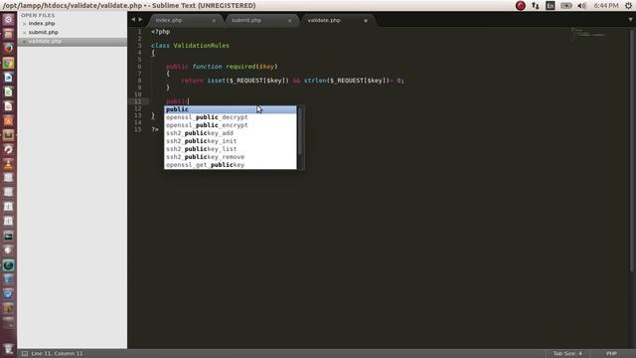This screenshot has height=358, width=636.
Task: Click the code minimap preview
Action: coord(588,35)
